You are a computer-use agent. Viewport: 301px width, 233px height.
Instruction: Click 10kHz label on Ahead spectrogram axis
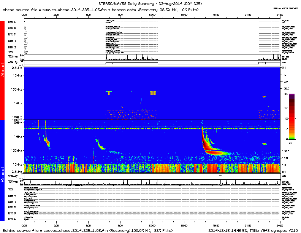pos(17,75)
